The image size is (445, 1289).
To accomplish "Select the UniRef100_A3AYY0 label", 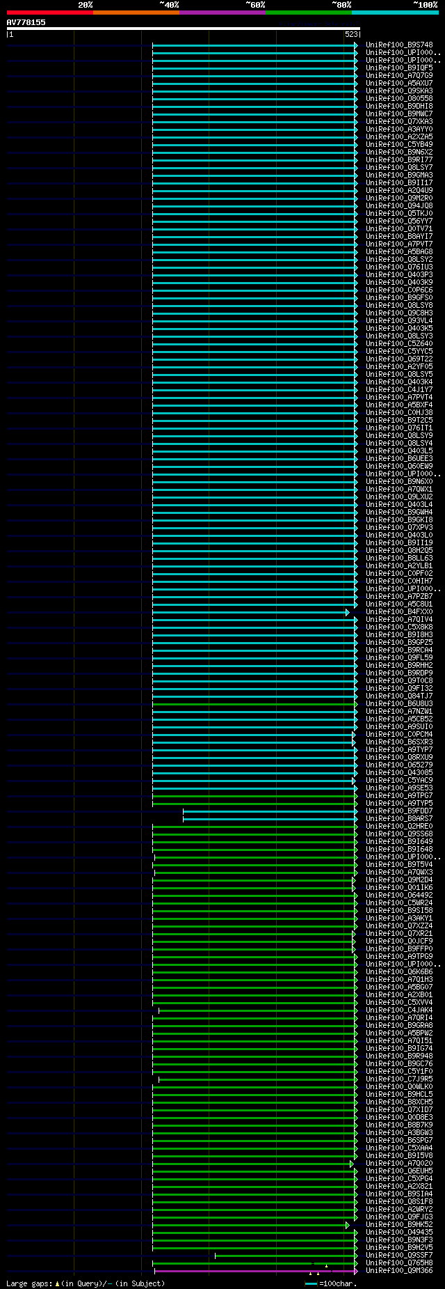I will tap(399, 130).
